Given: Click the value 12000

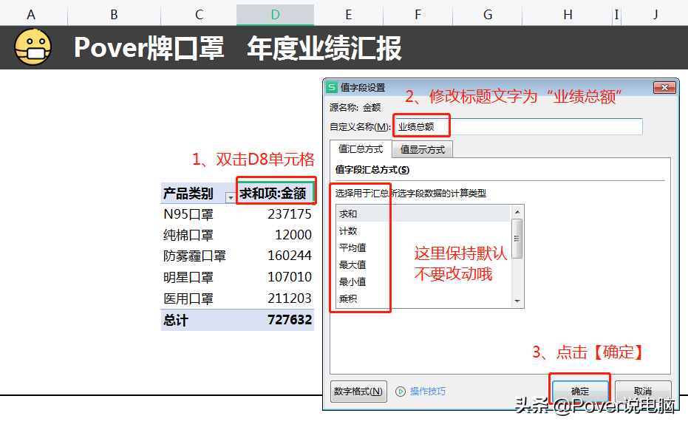Looking at the screenshot, I should point(293,235).
